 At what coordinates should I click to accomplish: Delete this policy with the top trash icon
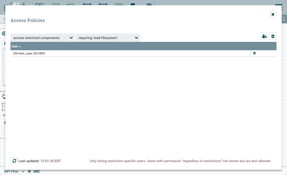(273, 36)
